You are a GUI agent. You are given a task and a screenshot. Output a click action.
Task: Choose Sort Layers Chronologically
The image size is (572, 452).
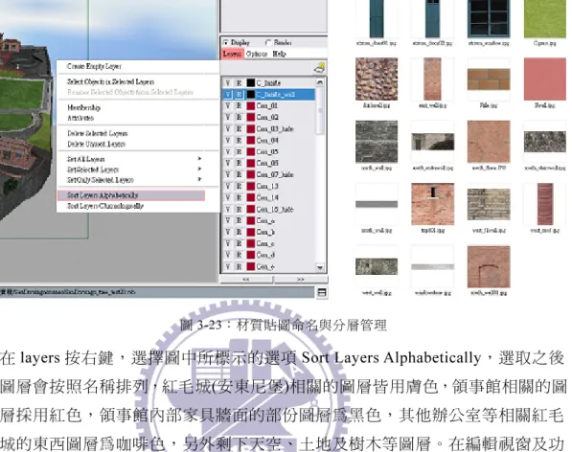coord(105,206)
